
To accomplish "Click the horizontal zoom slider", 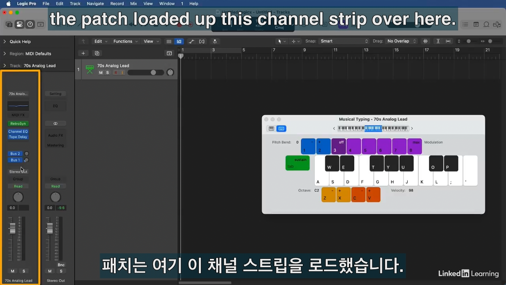I will [x=491, y=41].
